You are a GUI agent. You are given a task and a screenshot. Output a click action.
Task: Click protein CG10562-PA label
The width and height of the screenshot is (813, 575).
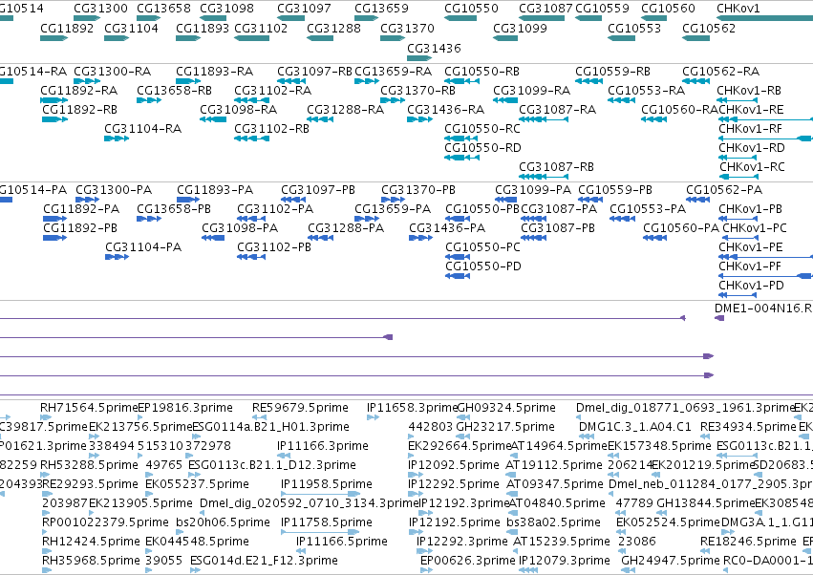pyautogui.click(x=724, y=190)
